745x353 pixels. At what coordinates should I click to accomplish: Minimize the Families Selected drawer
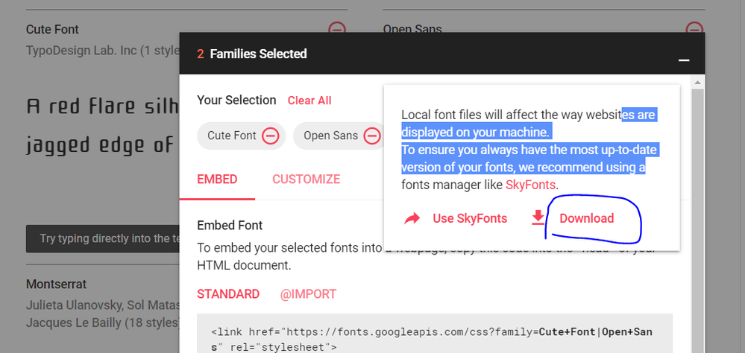point(684,60)
